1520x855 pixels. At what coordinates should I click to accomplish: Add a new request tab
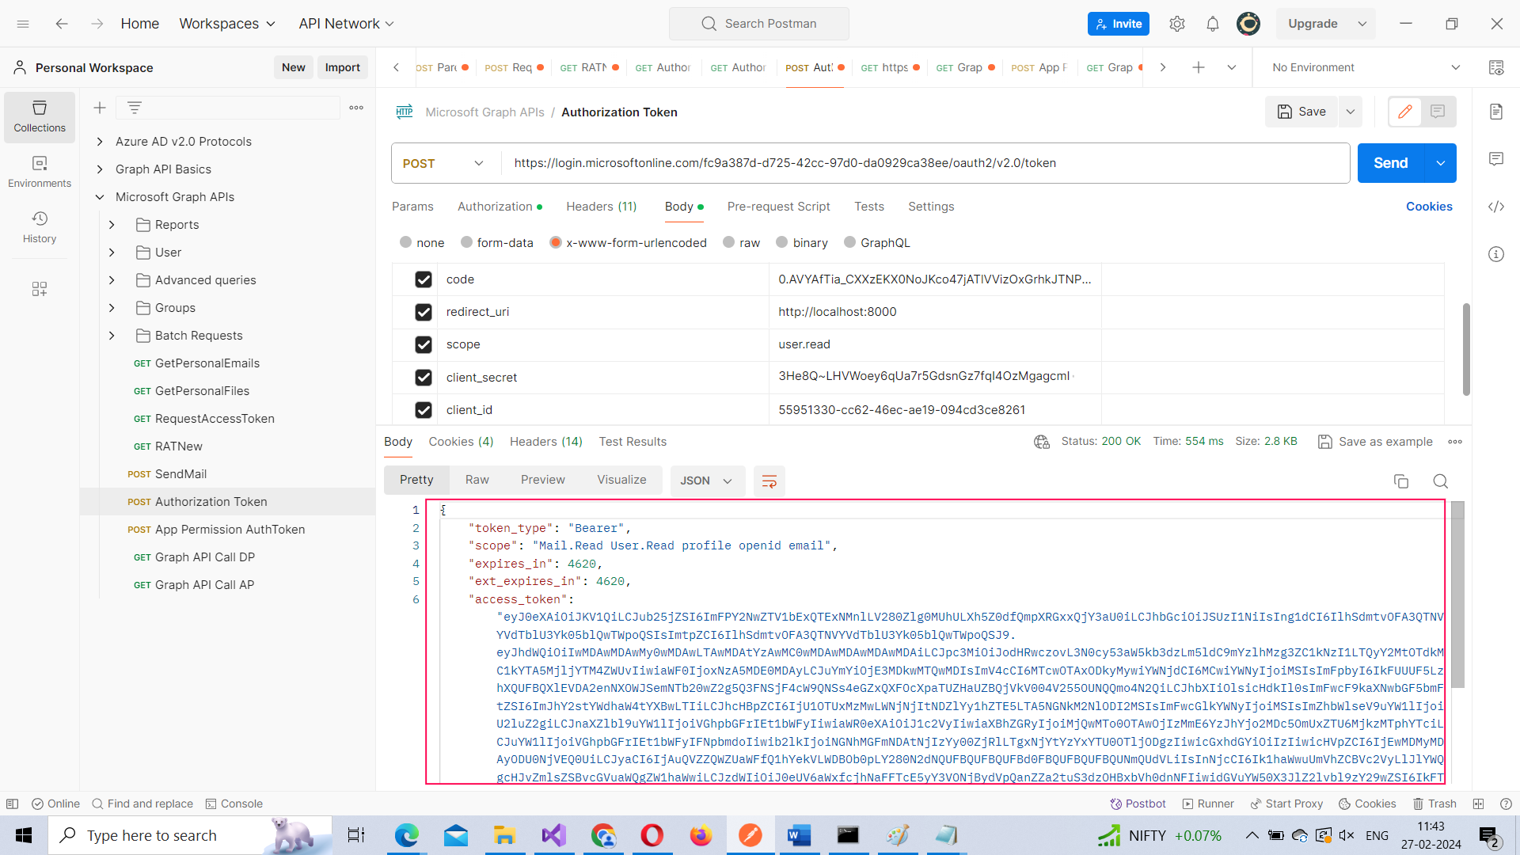[1199, 67]
